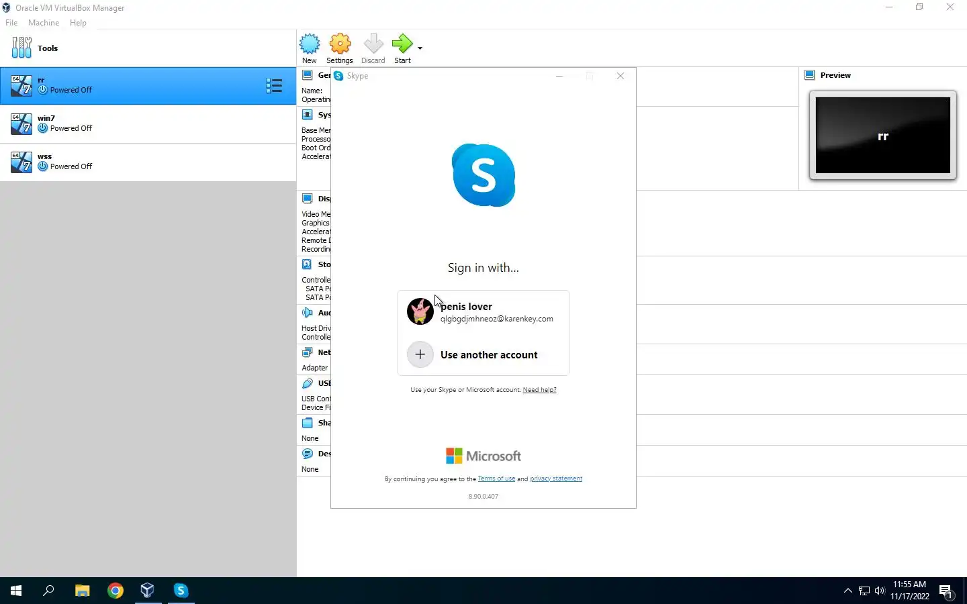Open File Explorer from the taskbar
Image resolution: width=967 pixels, height=604 pixels.
[82, 591]
